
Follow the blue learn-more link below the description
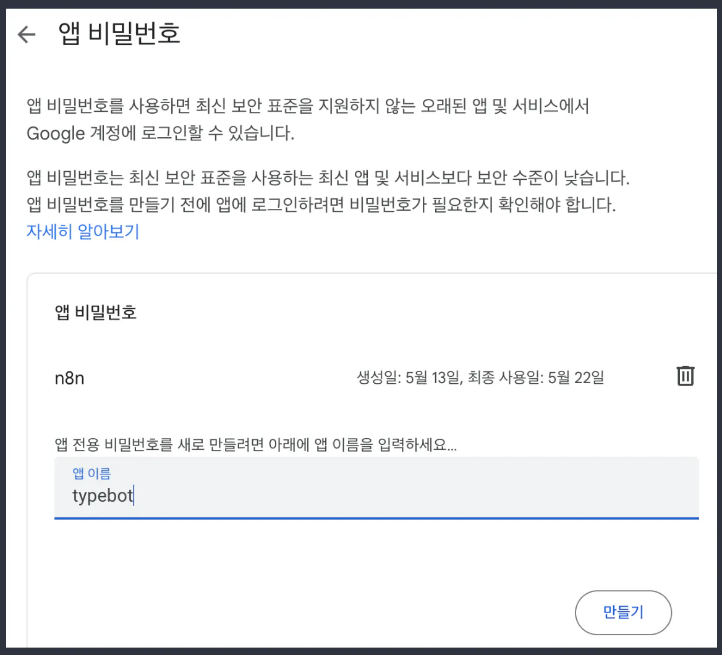click(x=82, y=231)
